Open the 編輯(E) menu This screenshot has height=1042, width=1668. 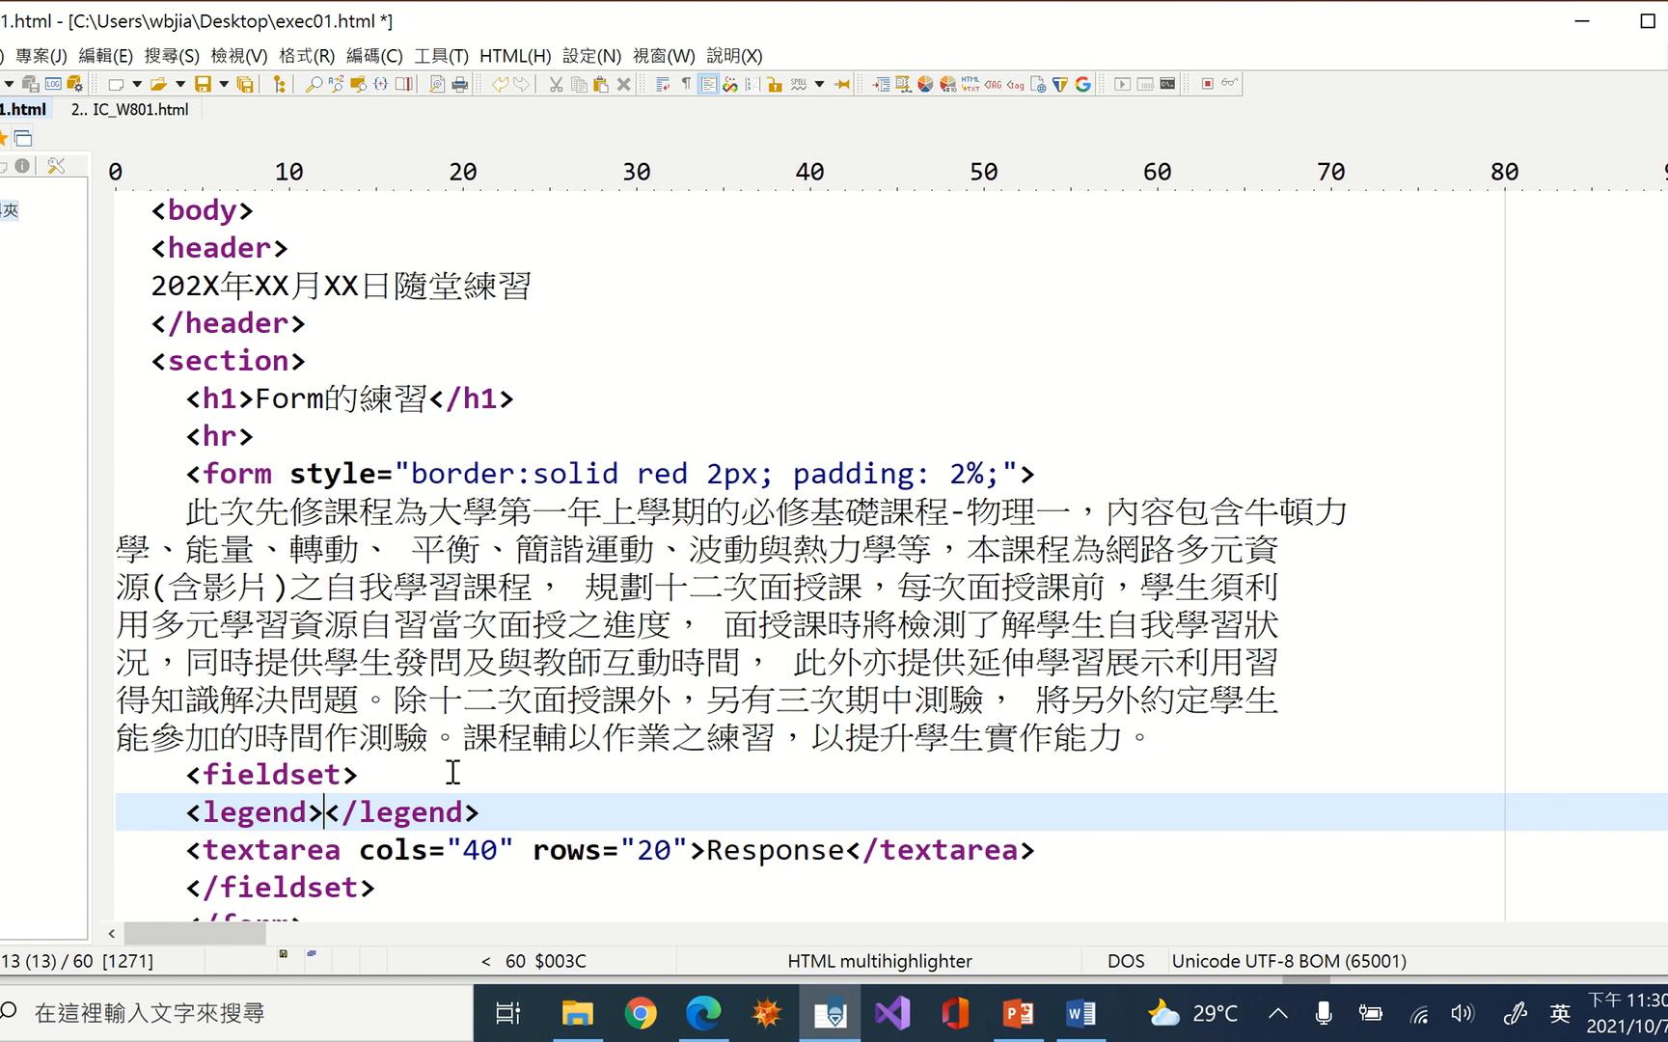pos(105,56)
